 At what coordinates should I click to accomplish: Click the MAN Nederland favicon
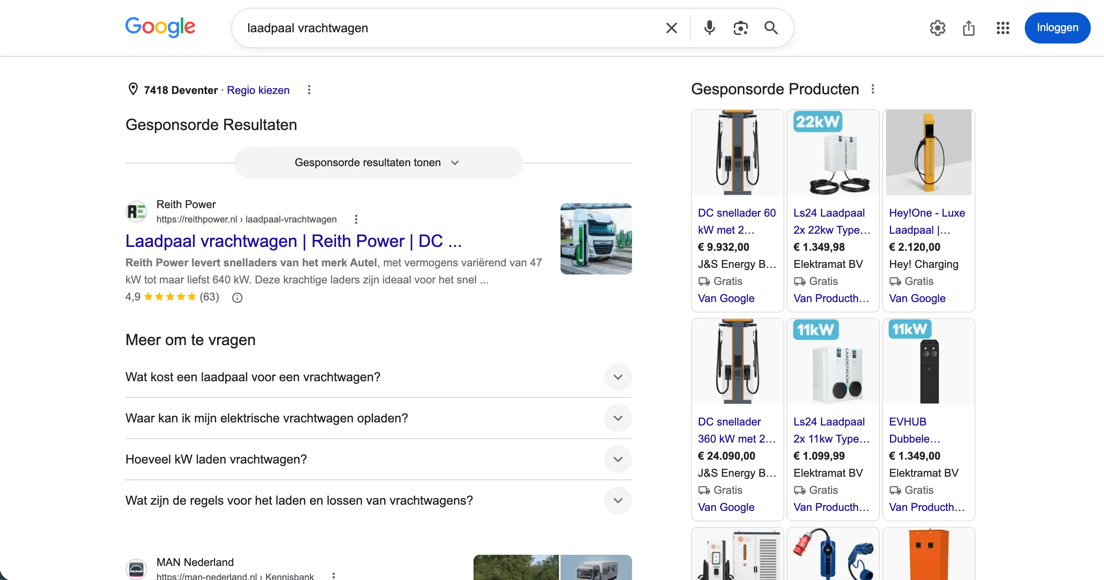point(136,569)
